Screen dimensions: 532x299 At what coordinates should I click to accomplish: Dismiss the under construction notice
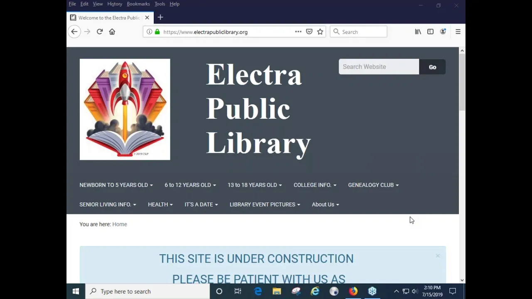438,256
